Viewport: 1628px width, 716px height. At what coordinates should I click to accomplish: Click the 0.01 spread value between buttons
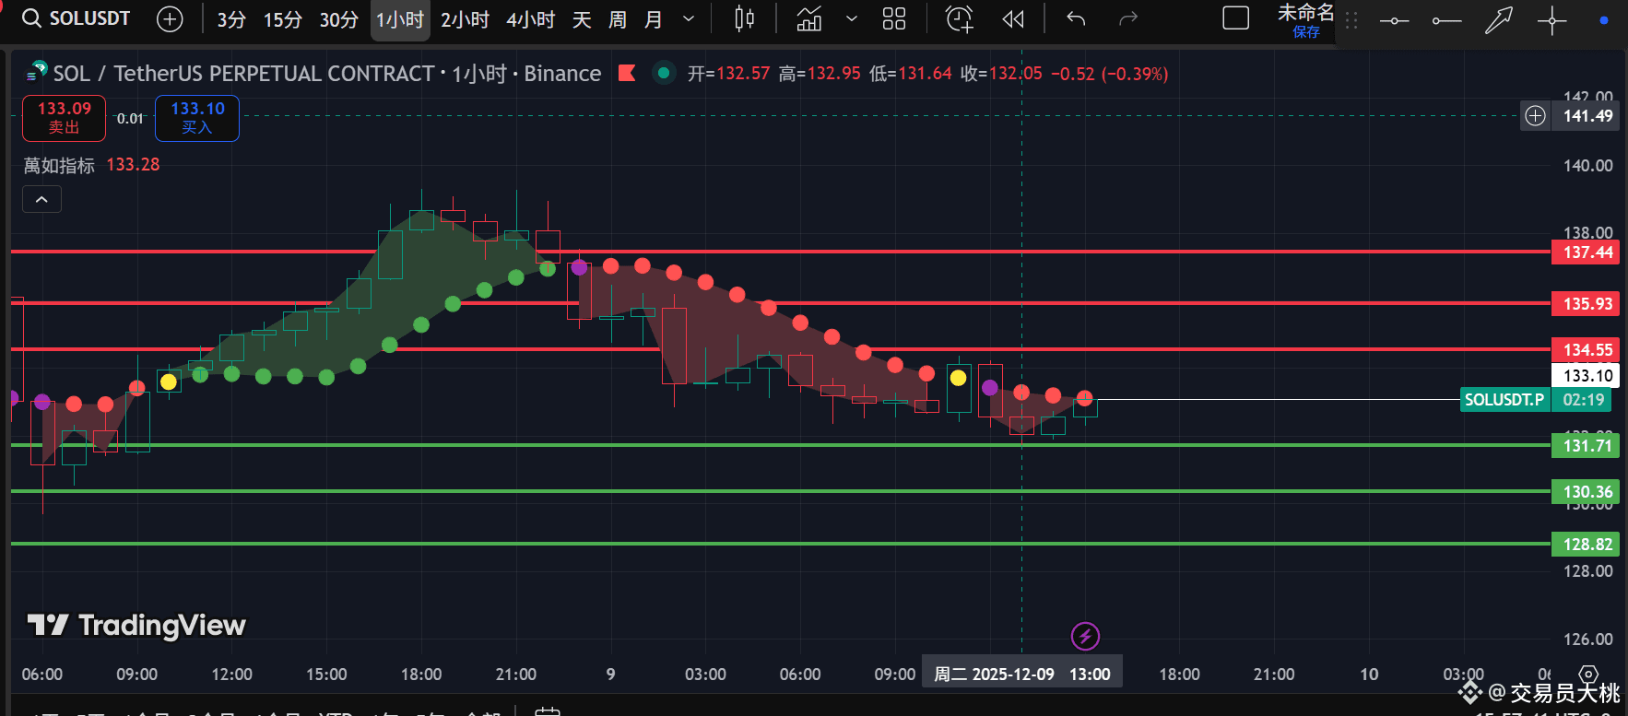click(x=130, y=119)
